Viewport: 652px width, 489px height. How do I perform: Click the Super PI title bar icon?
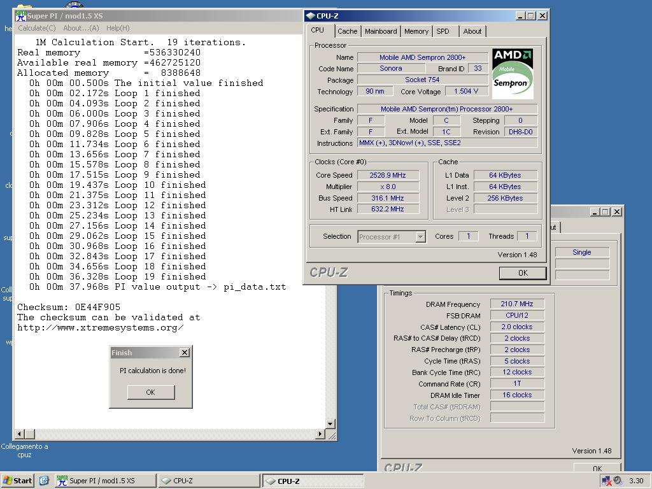(20, 16)
